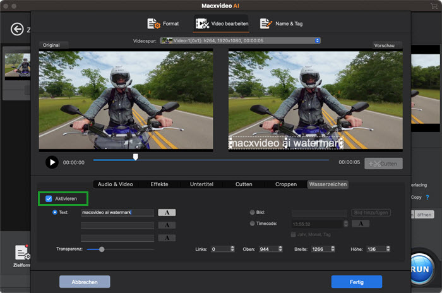This screenshot has width=442, height=293.
Task: Click the Bild hinzufügen button
Action: click(371, 213)
